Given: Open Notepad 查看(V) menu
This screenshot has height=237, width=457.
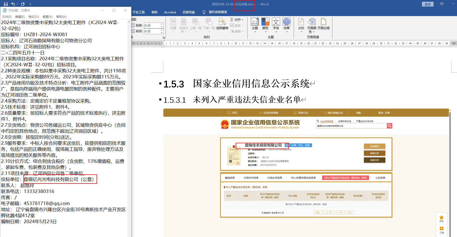Looking at the screenshot, I should coord(48,17).
